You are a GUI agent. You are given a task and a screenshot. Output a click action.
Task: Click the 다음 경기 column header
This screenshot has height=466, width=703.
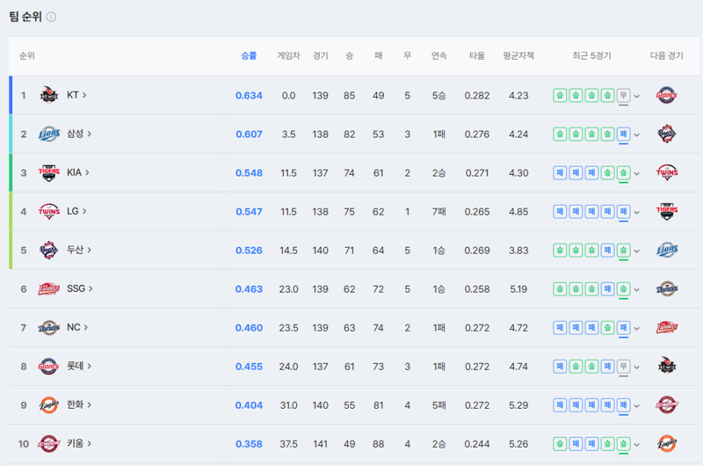pyautogui.click(x=667, y=55)
